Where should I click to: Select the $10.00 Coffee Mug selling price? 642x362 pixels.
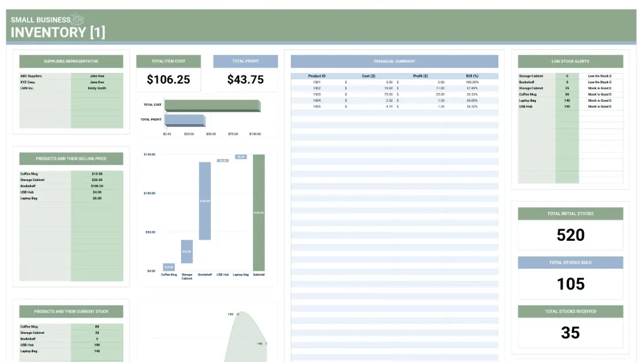[97, 174]
